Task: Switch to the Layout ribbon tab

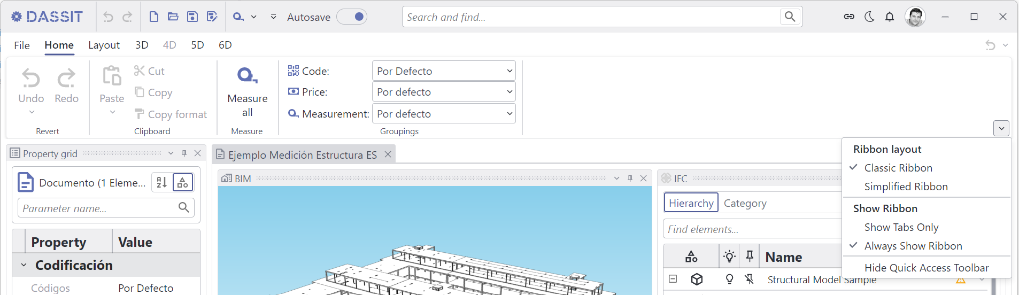Action: click(104, 45)
